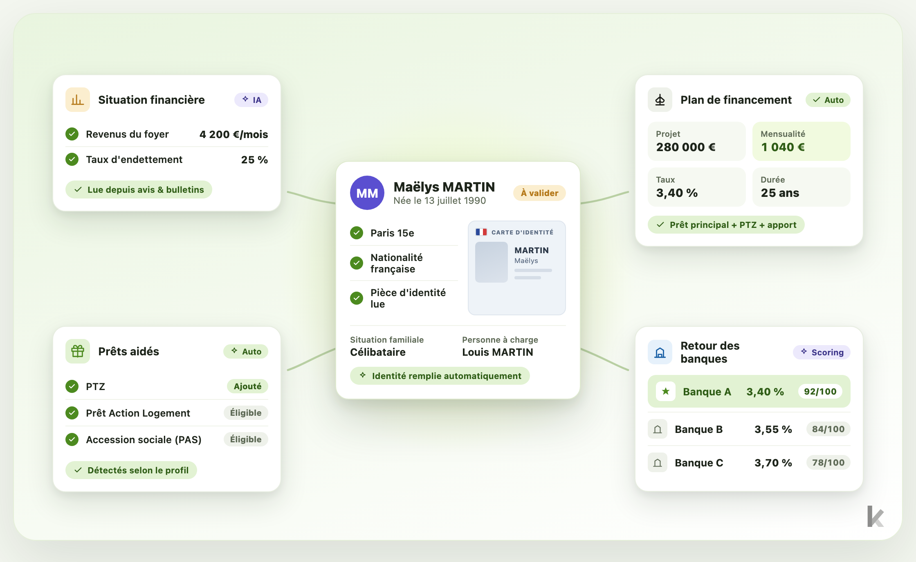Click the green check beside PTZ
Image resolution: width=916 pixels, height=562 pixels.
coord(72,386)
